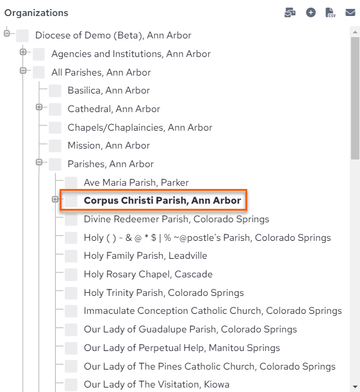Screen dimensions: 360x392
Task: Open Our Lady of Perpetual Help entry
Action: [x=182, y=348]
